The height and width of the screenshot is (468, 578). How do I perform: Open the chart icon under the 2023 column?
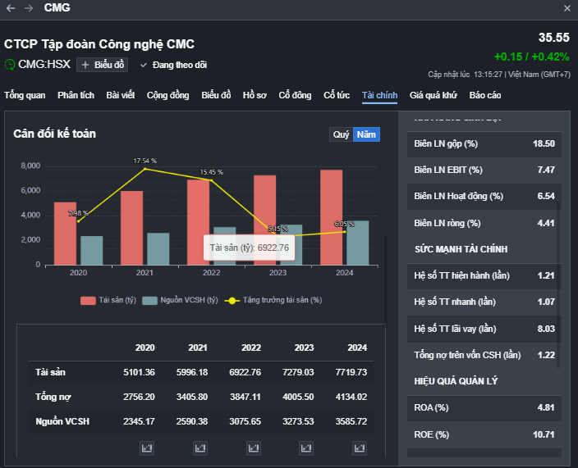point(306,448)
